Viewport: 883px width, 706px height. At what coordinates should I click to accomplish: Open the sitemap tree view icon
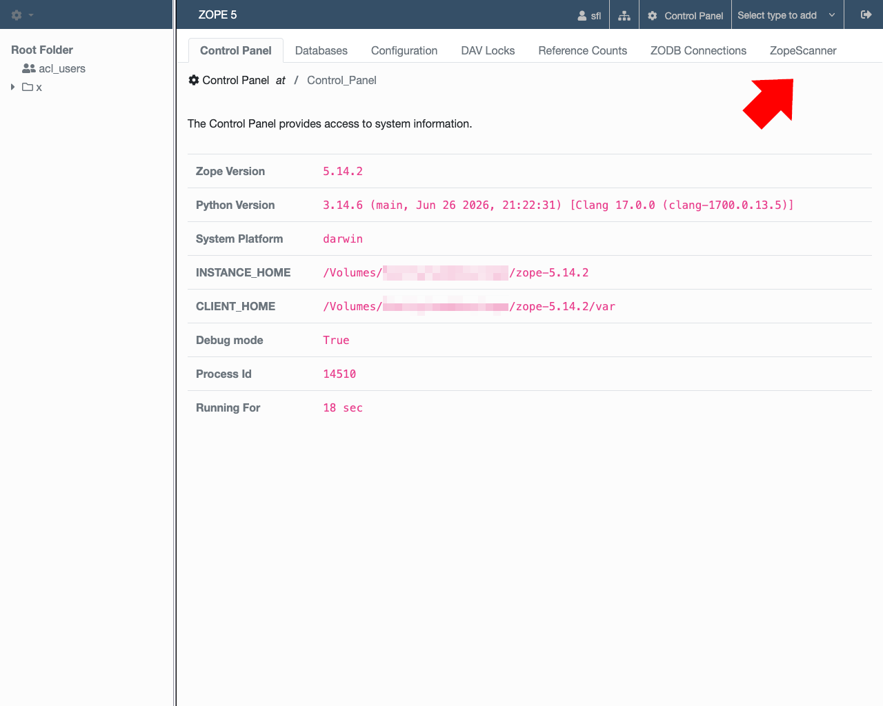point(624,15)
